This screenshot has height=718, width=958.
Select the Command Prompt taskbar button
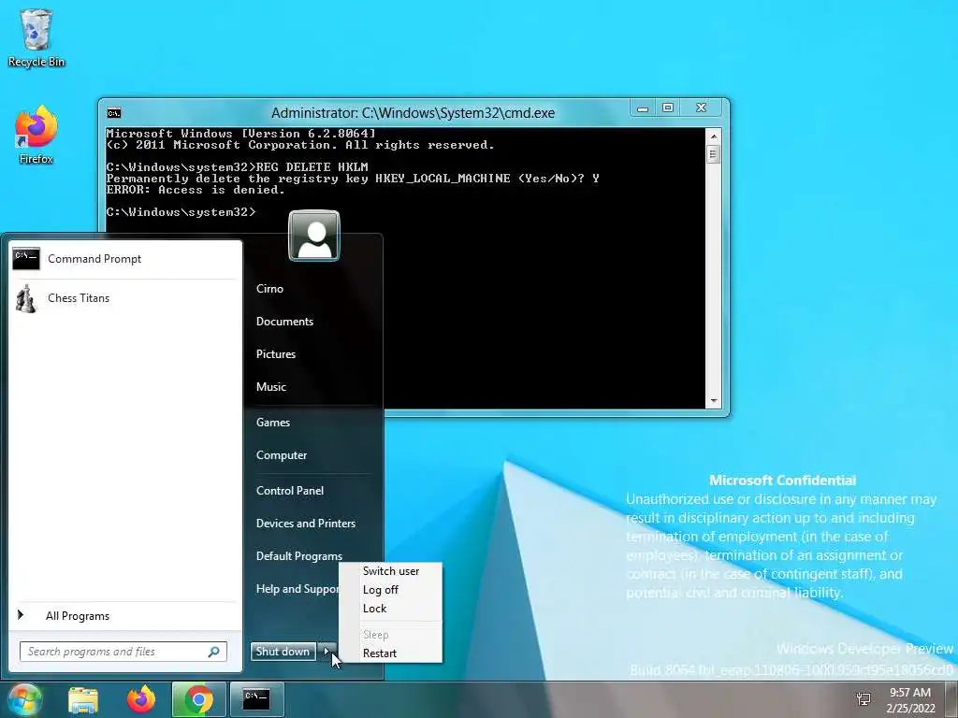[x=256, y=699]
